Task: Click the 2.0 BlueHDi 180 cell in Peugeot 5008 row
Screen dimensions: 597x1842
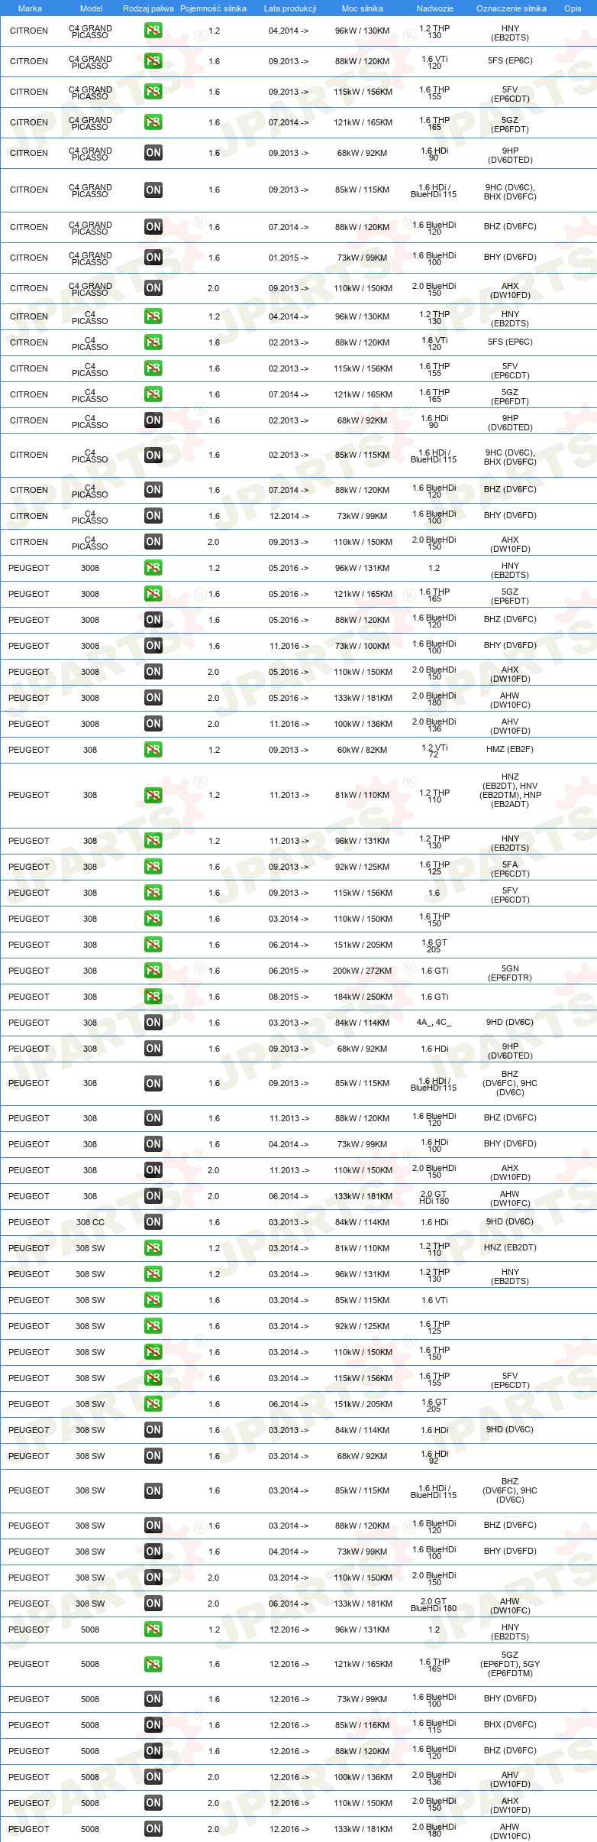Action: (434, 1830)
